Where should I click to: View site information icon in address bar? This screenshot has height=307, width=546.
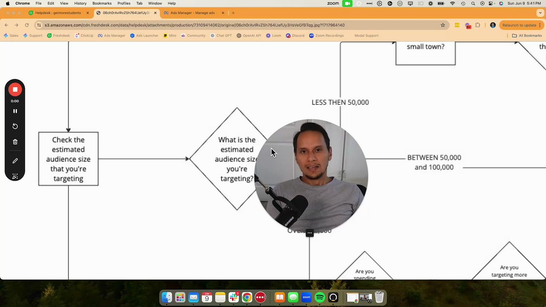pos(39,25)
